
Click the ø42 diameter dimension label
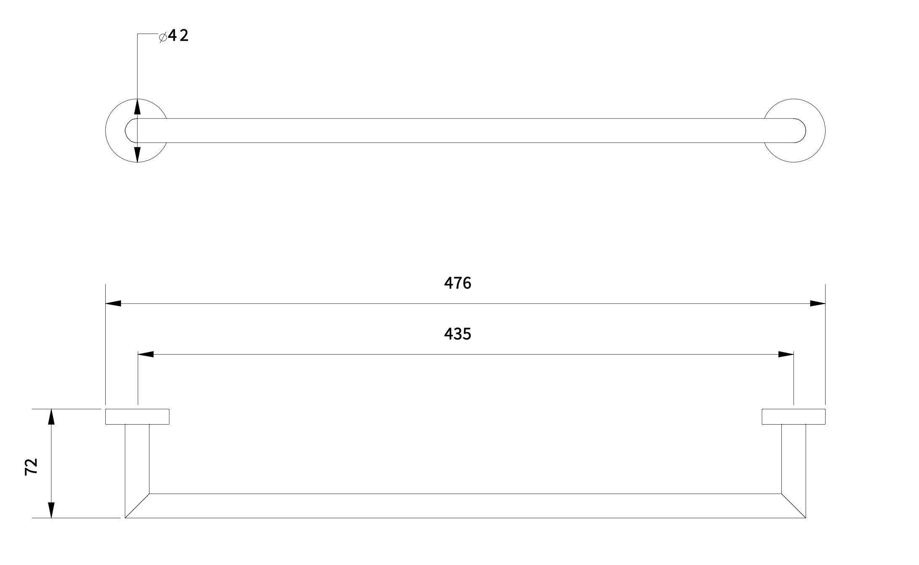pos(174,37)
